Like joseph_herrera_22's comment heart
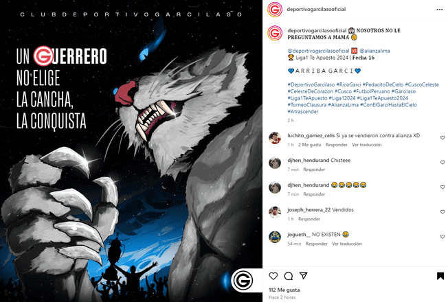The image size is (448, 302). click(x=443, y=212)
